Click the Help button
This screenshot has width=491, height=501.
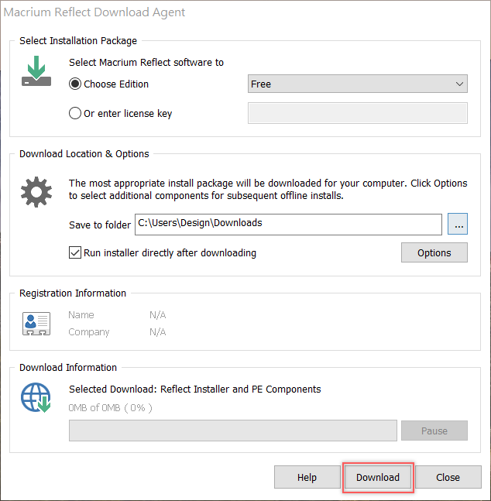pos(307,477)
